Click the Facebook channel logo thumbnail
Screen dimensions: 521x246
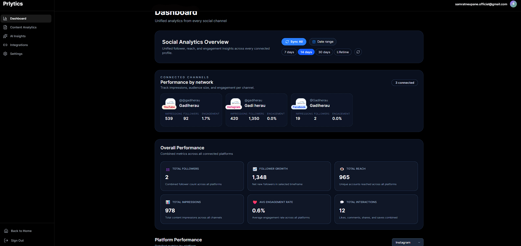tap(301, 102)
